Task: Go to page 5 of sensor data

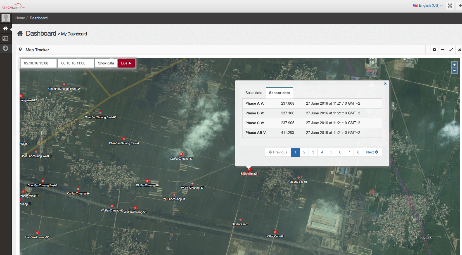Action: (331, 152)
